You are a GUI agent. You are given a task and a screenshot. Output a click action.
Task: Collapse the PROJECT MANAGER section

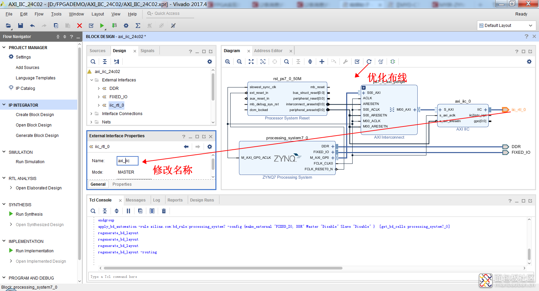point(4,47)
